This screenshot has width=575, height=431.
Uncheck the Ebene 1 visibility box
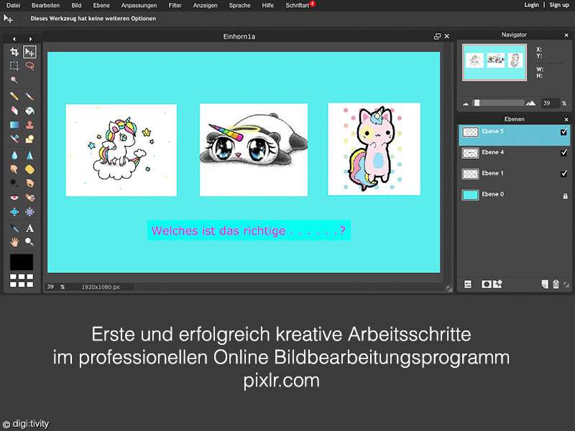click(x=563, y=174)
